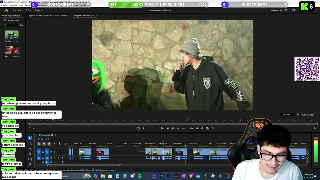Click the Extract button
This screenshot has width=320, height=180.
(197, 128)
